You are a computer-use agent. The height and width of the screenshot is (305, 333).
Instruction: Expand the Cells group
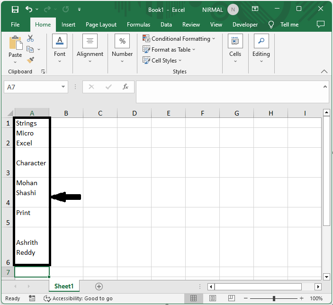235,48
